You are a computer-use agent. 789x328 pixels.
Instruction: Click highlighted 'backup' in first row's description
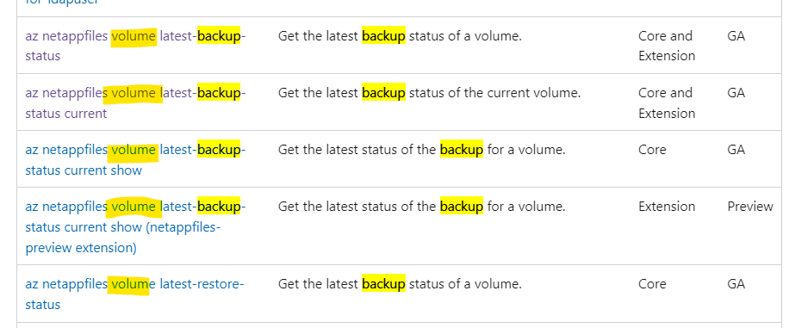pos(383,36)
